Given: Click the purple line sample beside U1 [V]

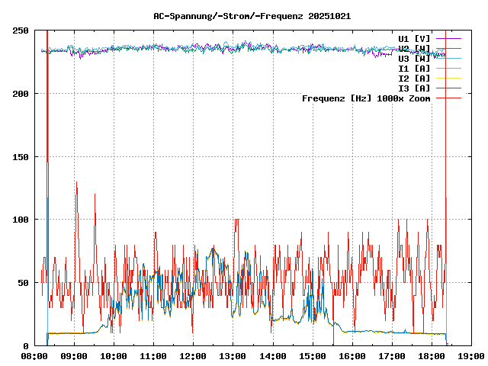Looking at the screenshot, I should 448,38.
